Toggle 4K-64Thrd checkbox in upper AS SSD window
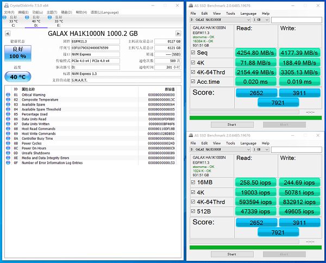The image size is (326, 263). [x=193, y=72]
